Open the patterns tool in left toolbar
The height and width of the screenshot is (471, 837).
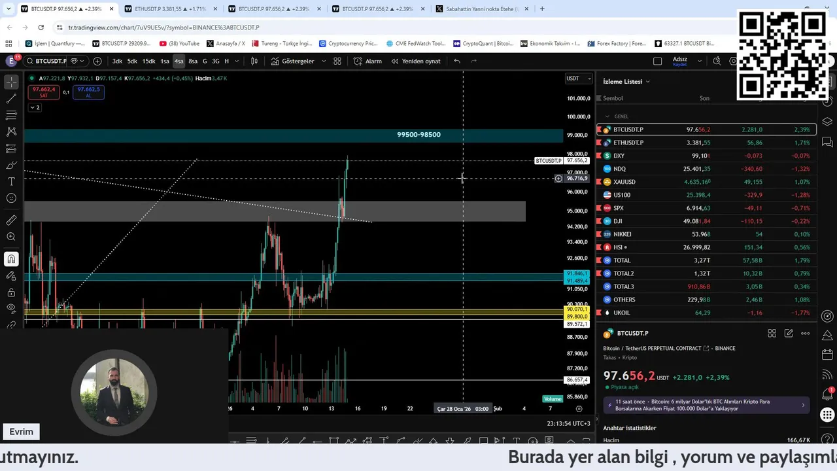[11, 131]
